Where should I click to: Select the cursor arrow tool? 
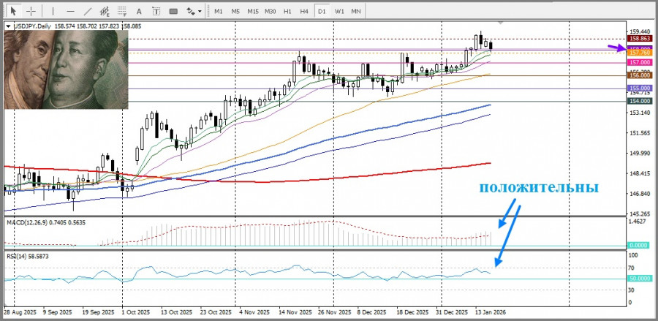point(12,11)
